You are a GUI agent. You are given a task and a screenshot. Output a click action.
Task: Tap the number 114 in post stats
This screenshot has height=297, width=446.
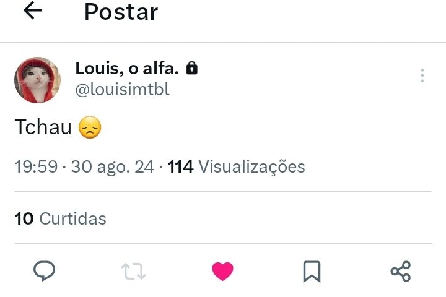pos(181,166)
